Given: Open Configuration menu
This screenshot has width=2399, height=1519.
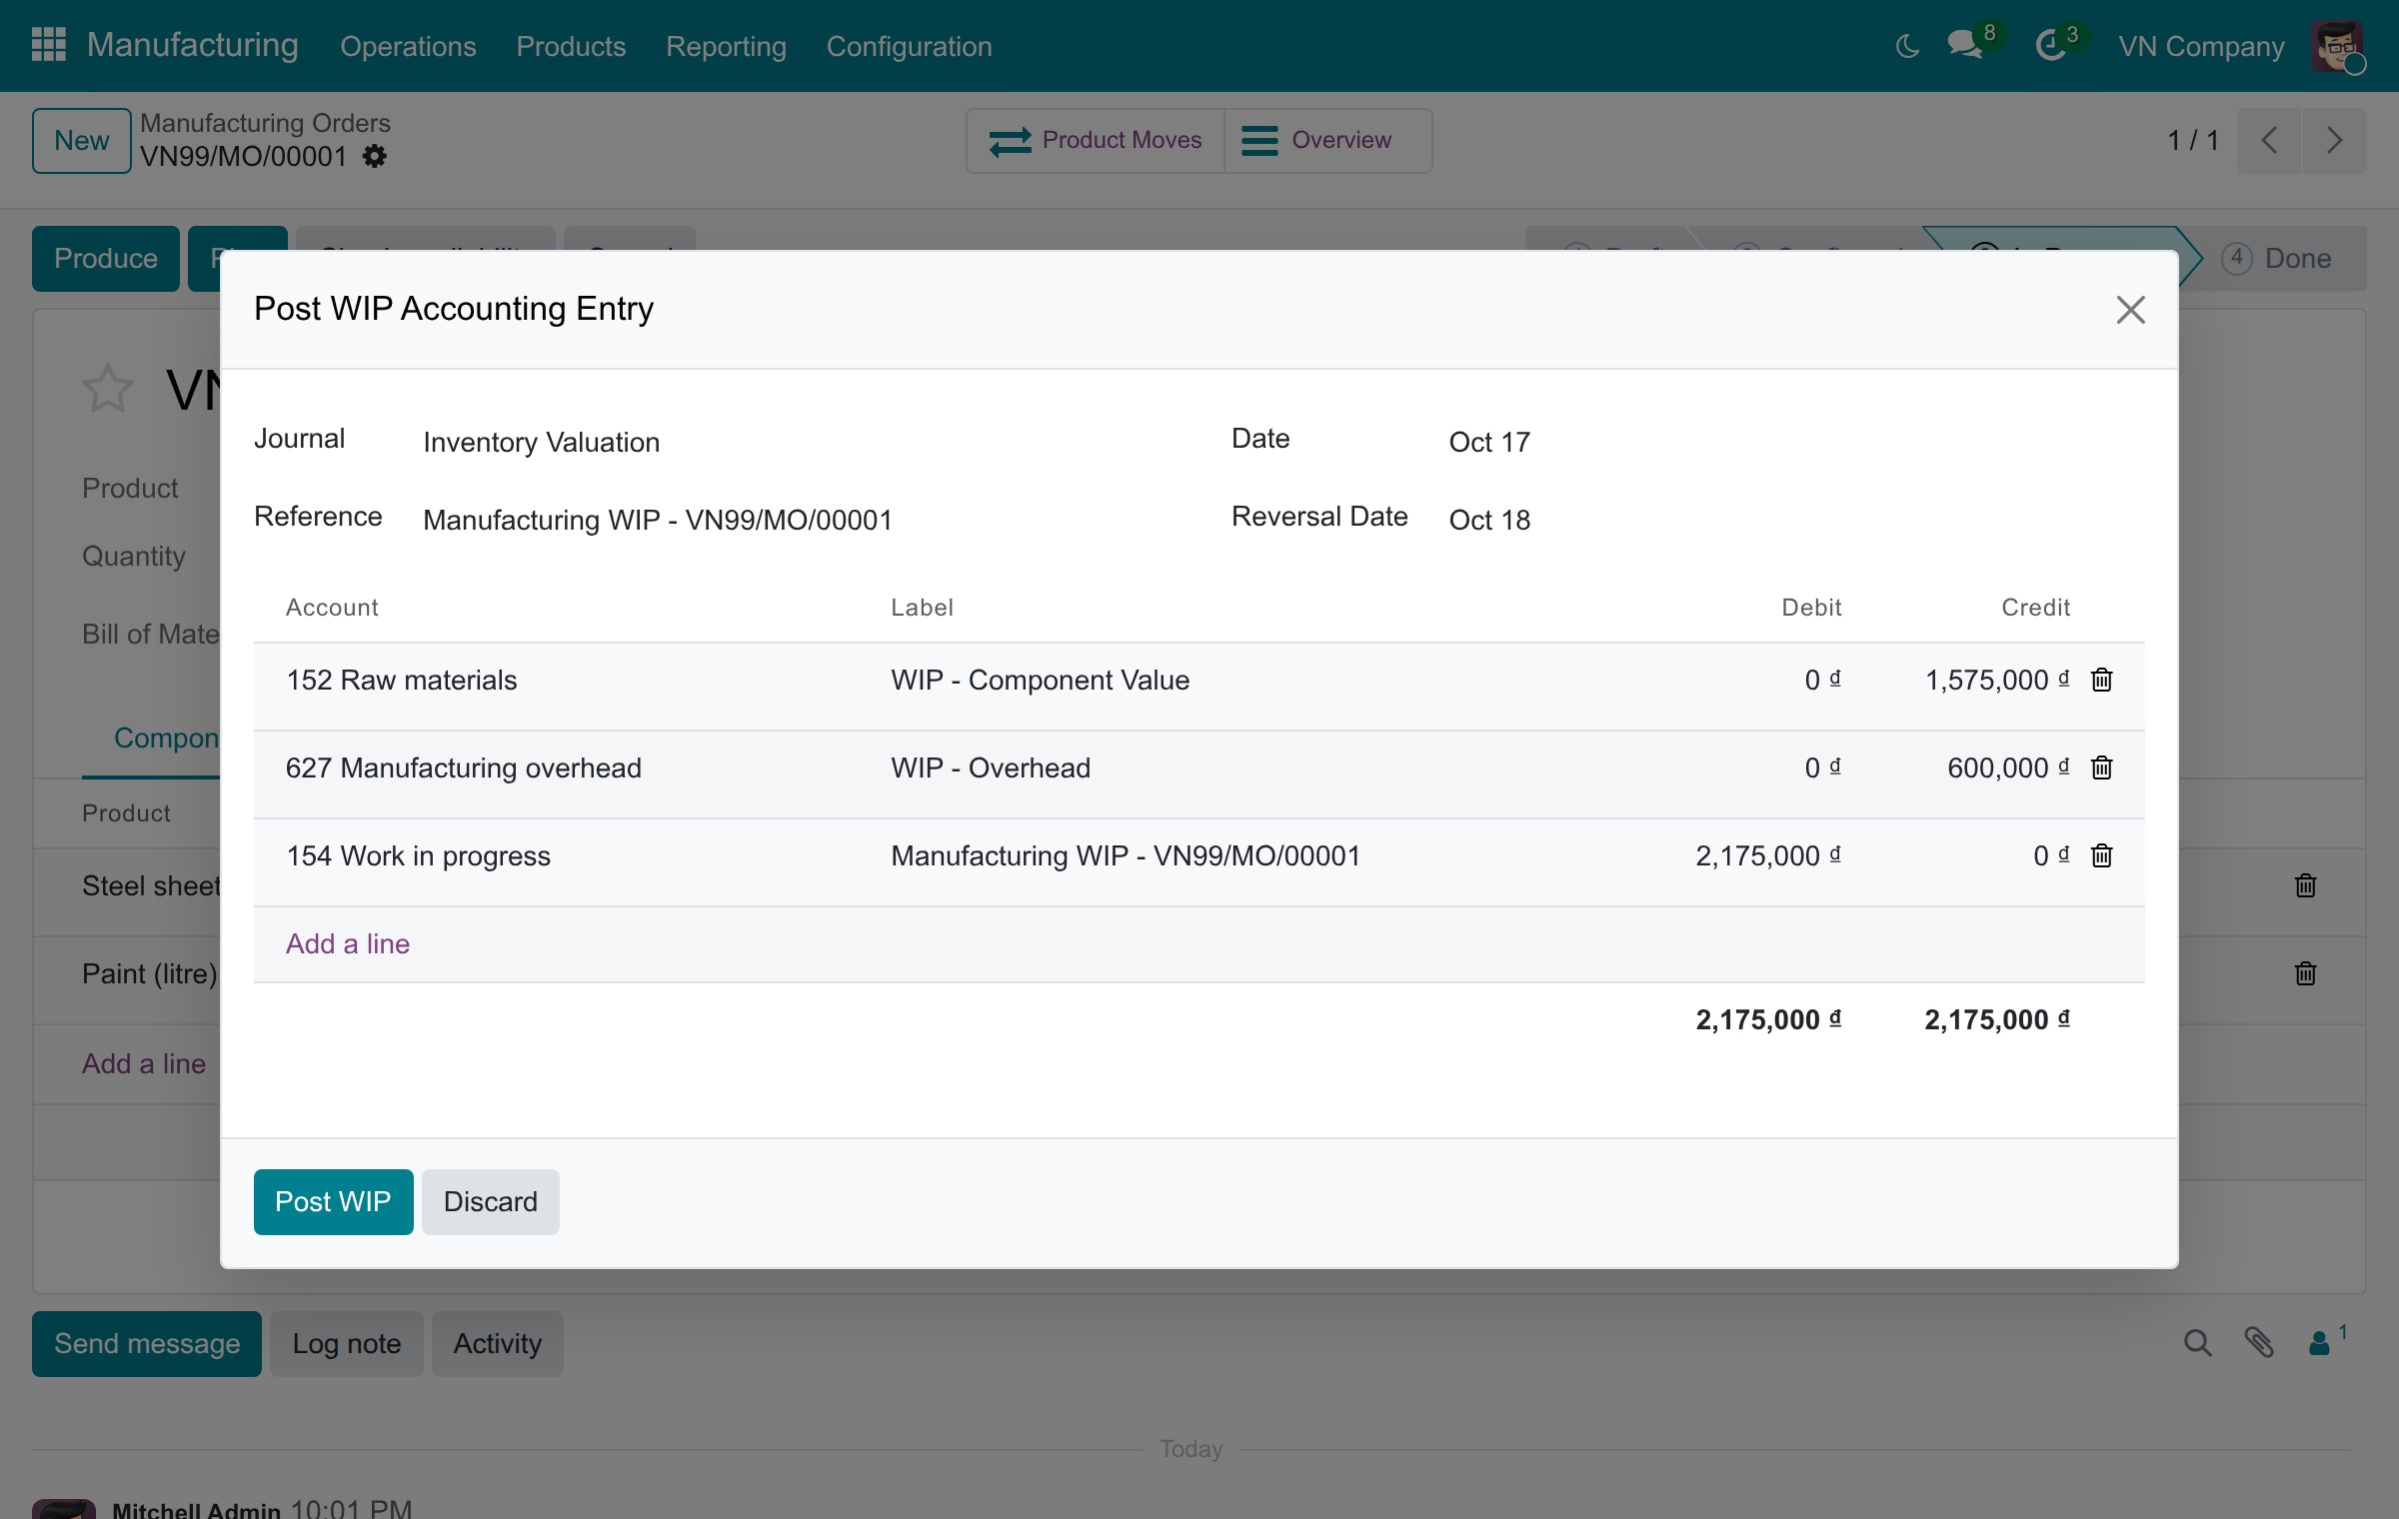Looking at the screenshot, I should [x=909, y=46].
